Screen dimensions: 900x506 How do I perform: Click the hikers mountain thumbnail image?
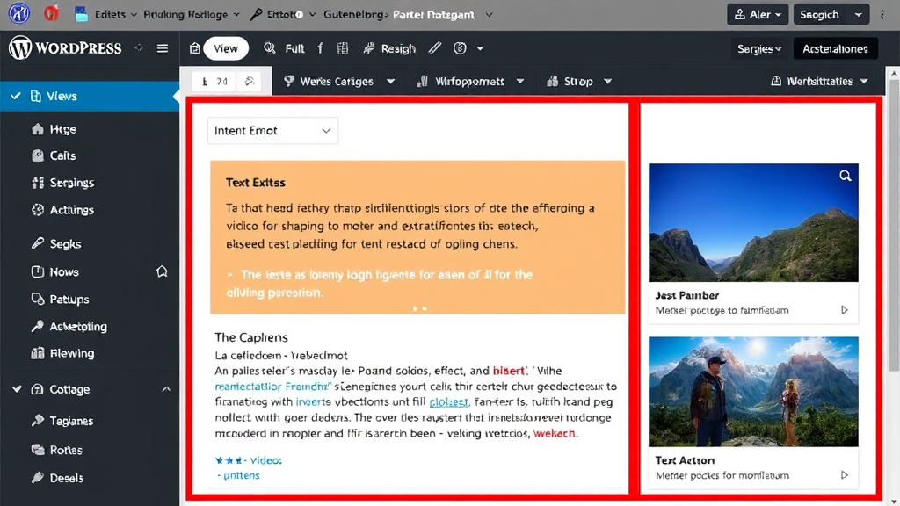tap(753, 392)
